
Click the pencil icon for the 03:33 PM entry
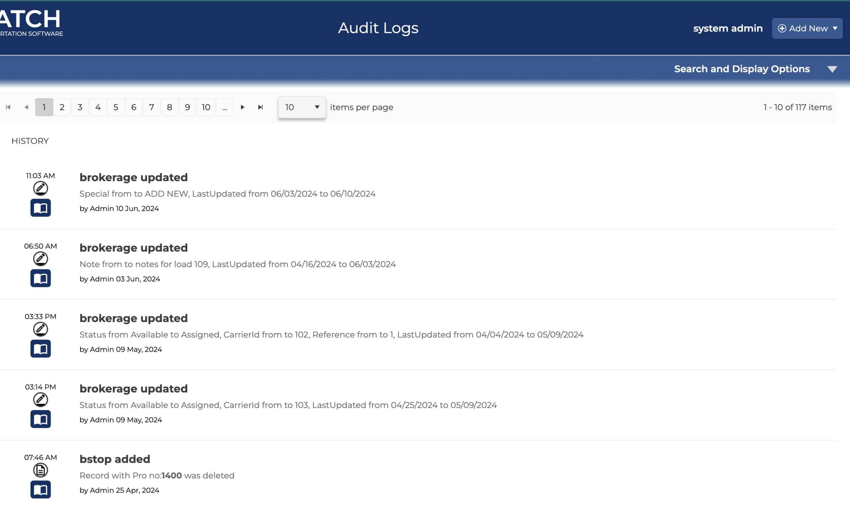(x=41, y=329)
